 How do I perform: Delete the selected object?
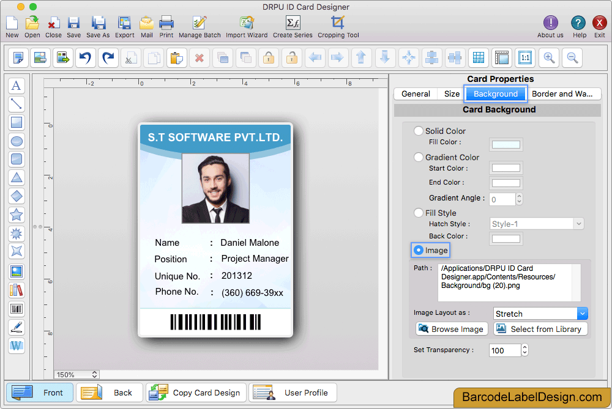[x=200, y=57]
